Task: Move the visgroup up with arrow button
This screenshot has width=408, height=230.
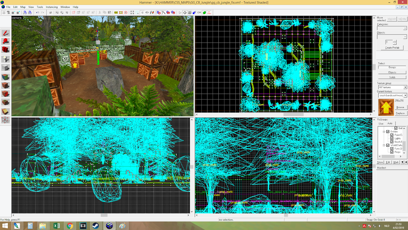Action: tap(402, 162)
